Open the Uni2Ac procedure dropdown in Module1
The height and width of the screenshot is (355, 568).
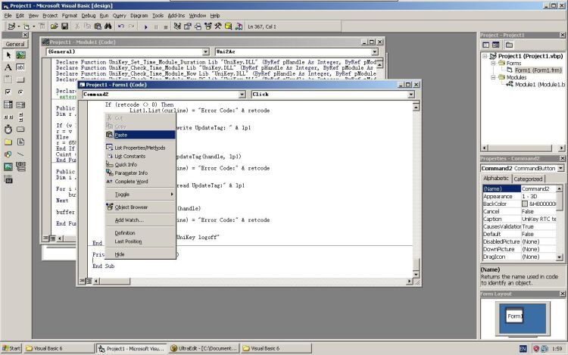(x=375, y=51)
